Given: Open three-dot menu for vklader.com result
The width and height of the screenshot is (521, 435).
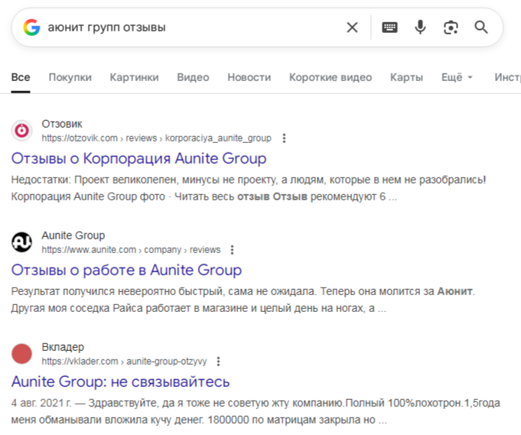Looking at the screenshot, I should pos(218,362).
